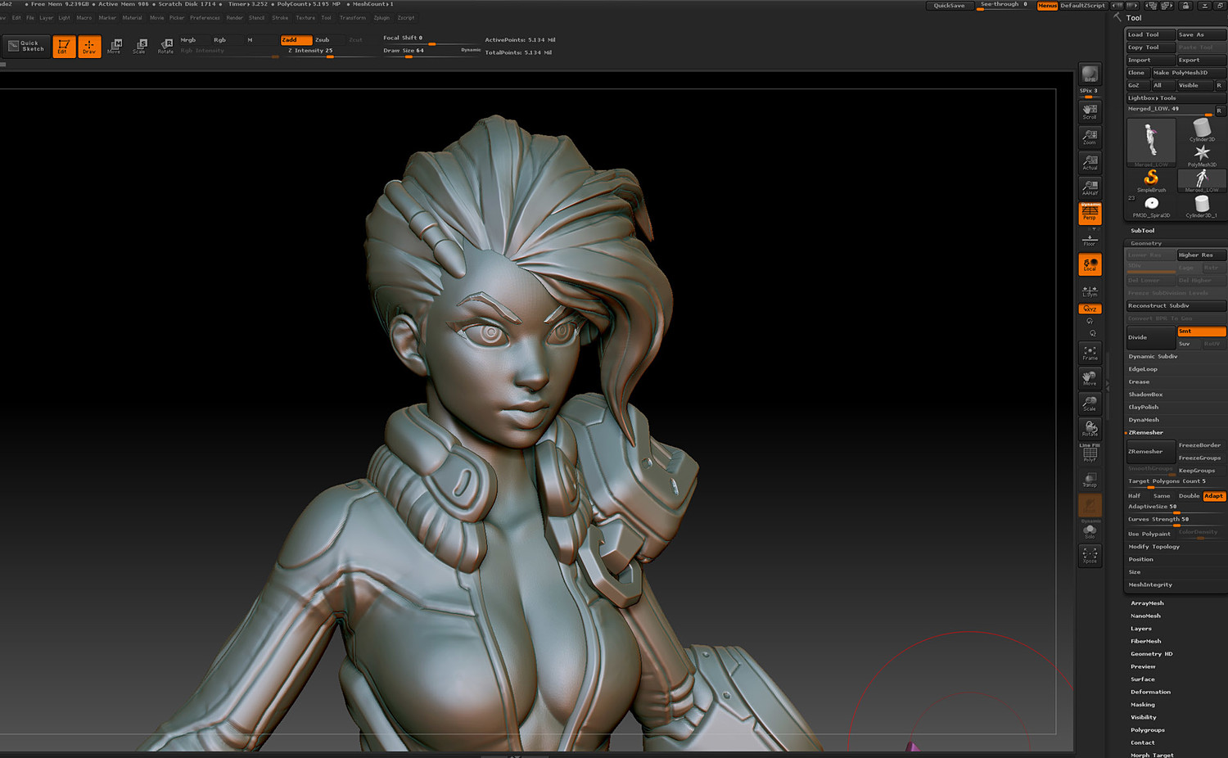Click the Frame mesh icon
Screen dimensions: 1228x758
click(x=1090, y=353)
